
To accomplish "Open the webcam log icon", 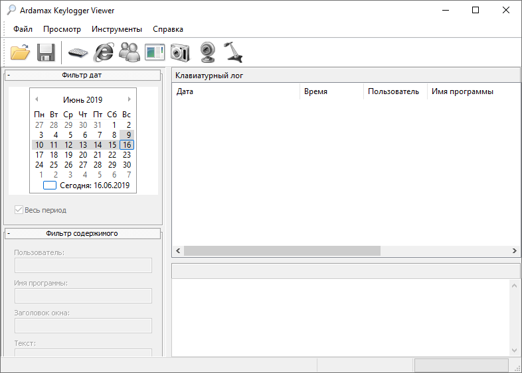I will pyautogui.click(x=207, y=52).
